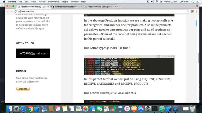Click the screen recording status icon
Viewport: 202px width, 113px height.
point(148,2)
